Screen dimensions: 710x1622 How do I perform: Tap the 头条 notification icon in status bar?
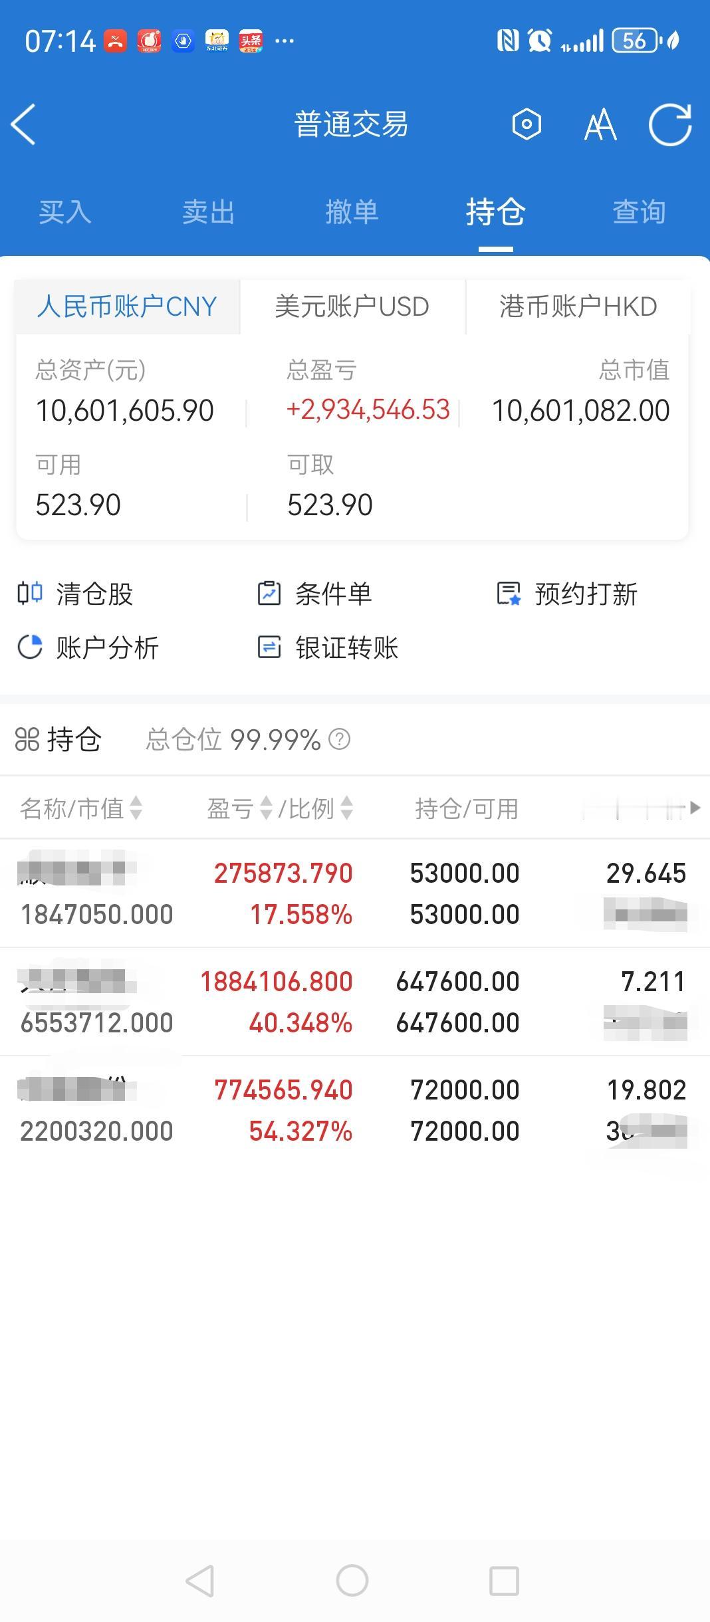click(251, 41)
